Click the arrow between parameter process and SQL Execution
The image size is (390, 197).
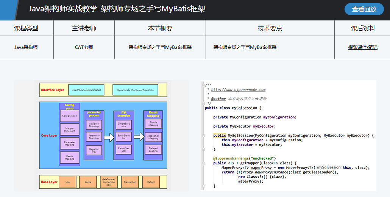point(109,137)
